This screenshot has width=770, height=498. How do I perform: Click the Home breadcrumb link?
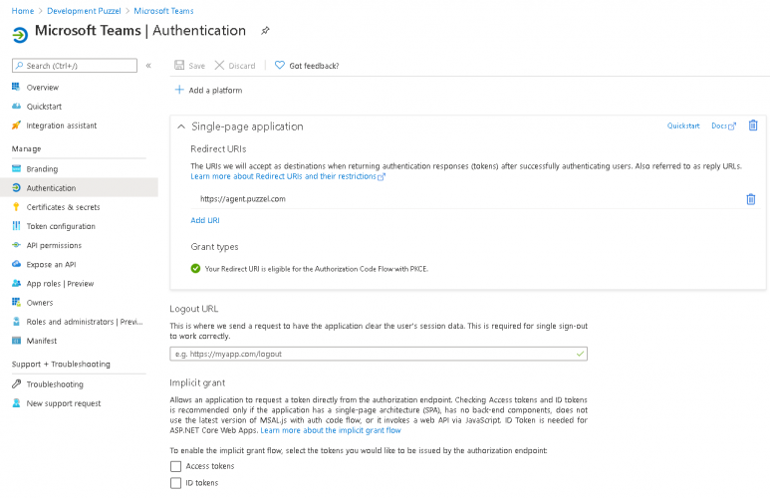coord(23,11)
